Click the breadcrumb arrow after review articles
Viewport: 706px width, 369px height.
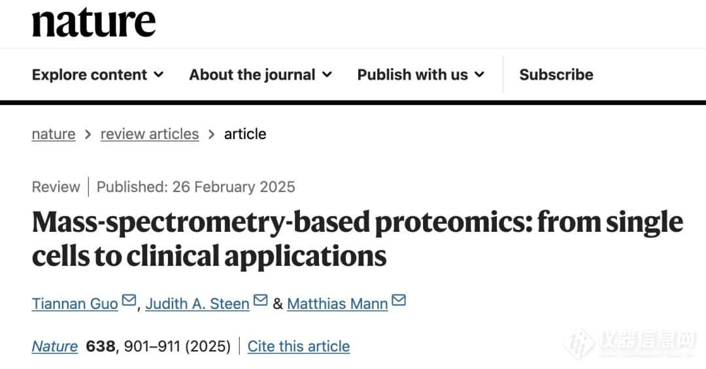click(211, 134)
